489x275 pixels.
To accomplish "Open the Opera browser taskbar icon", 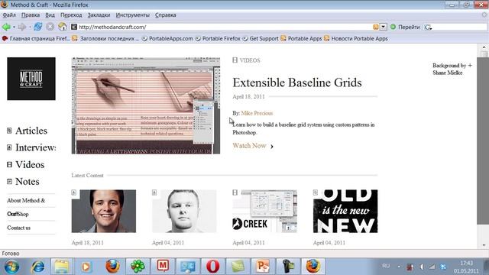I will click(x=212, y=267).
